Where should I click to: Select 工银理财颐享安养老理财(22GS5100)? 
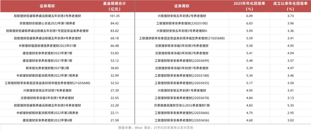182,23
